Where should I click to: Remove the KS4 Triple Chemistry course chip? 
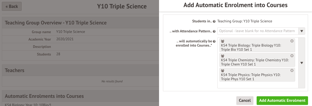292,56
